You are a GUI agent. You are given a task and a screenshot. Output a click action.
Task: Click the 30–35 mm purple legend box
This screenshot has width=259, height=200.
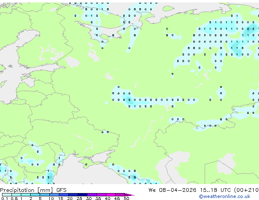(92, 195)
